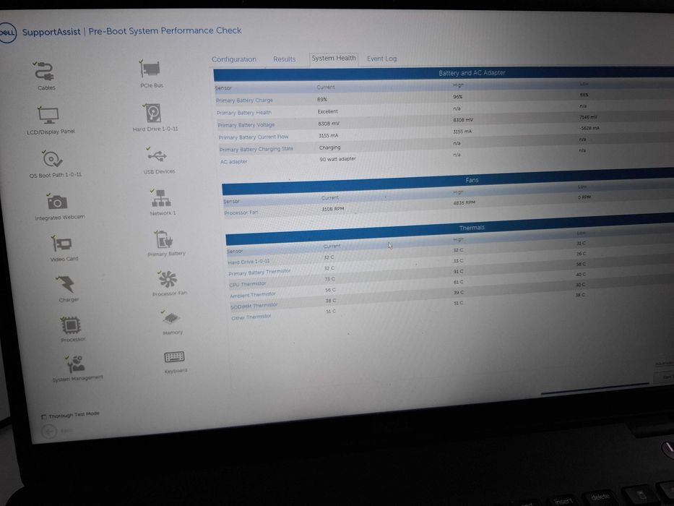Image resolution: width=674 pixels, height=506 pixels.
Task: Go back using the arrow button
Action: pyautogui.click(x=49, y=431)
